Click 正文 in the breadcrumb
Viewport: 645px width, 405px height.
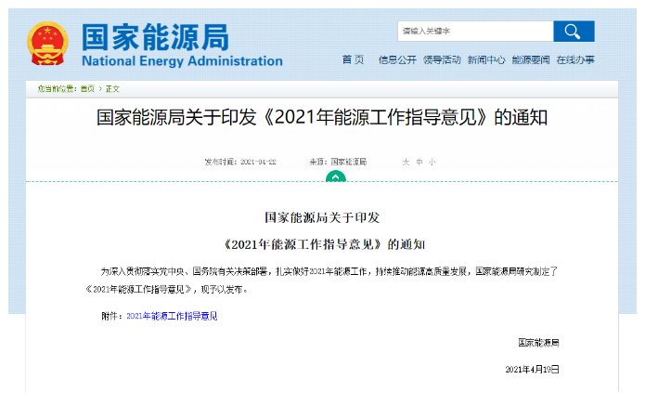[x=112, y=89]
